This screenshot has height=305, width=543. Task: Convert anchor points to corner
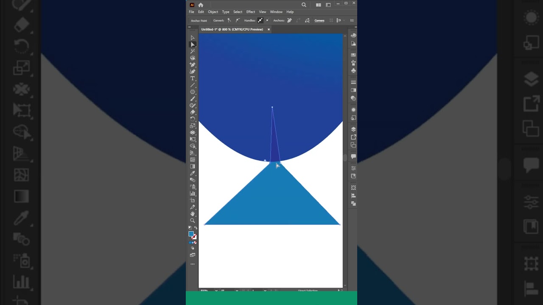point(230,20)
